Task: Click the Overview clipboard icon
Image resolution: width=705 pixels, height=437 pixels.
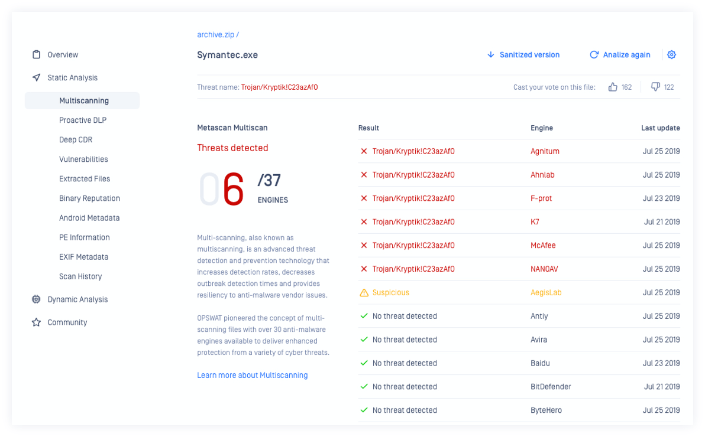Action: [36, 55]
